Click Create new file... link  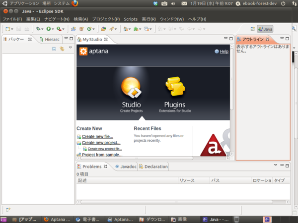pyautogui.click(x=97, y=137)
